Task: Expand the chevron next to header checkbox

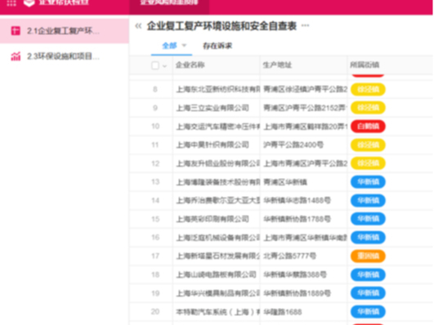Action: click(164, 66)
